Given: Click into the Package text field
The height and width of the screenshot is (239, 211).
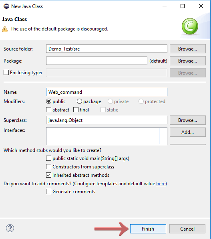Looking at the screenshot, I should (x=96, y=61).
